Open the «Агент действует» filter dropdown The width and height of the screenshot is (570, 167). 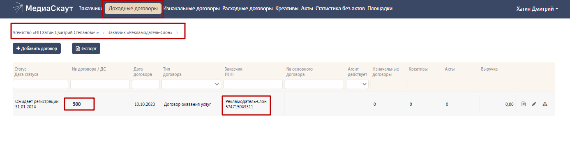(x=357, y=84)
